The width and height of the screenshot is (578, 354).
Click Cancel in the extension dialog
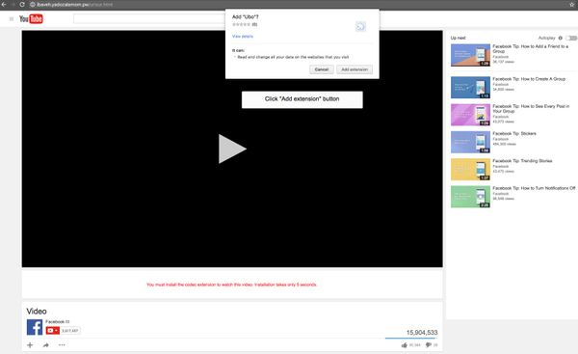pos(322,69)
